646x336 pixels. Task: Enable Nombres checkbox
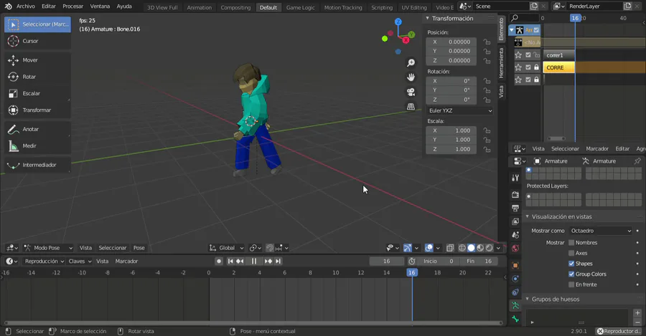571,243
